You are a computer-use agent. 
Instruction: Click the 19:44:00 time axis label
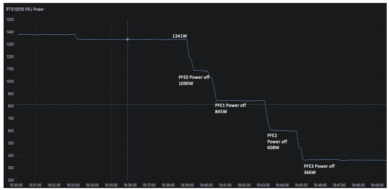click(x=282, y=185)
